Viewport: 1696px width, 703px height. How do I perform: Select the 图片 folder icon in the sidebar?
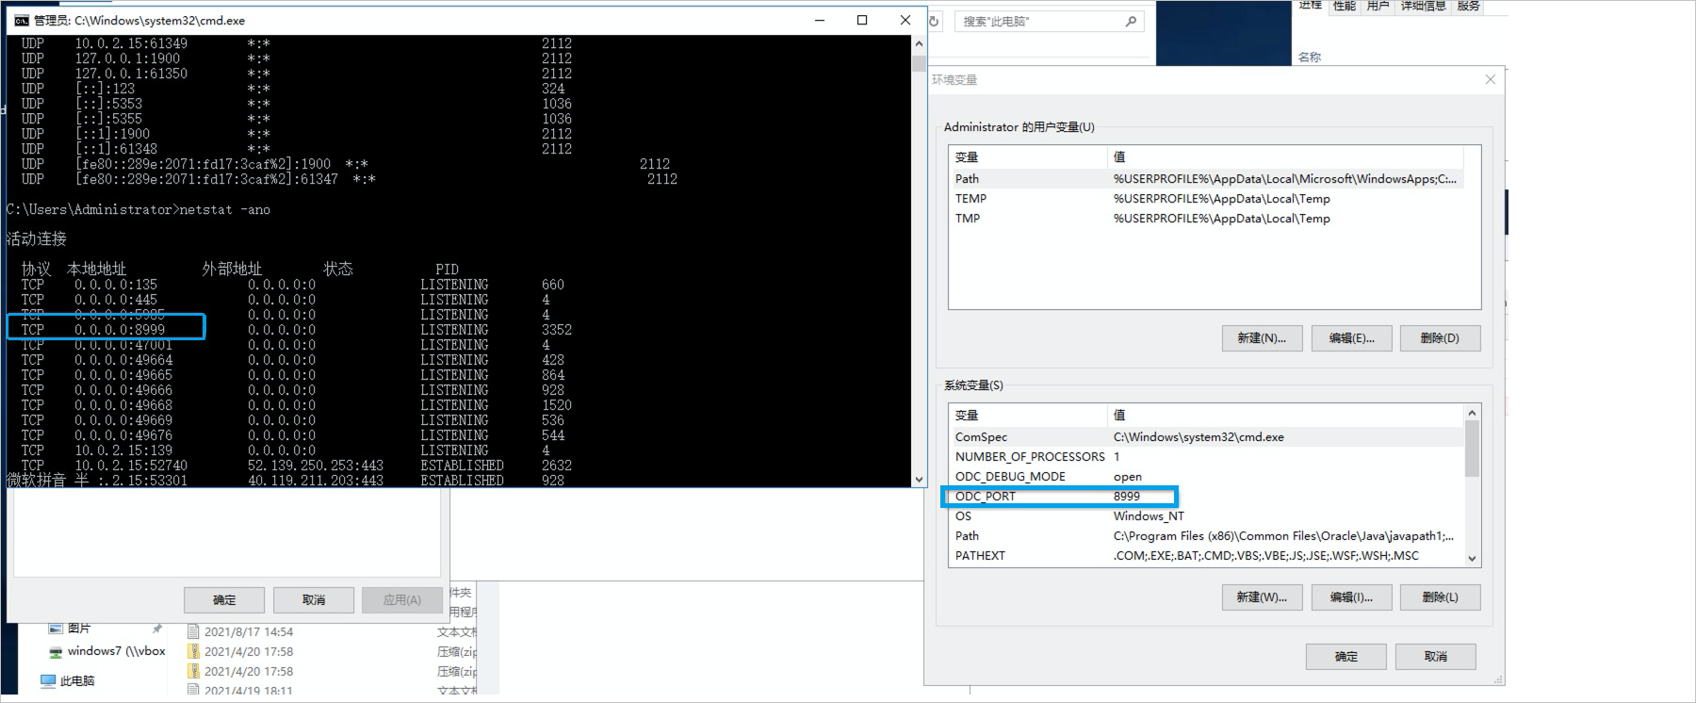(56, 629)
